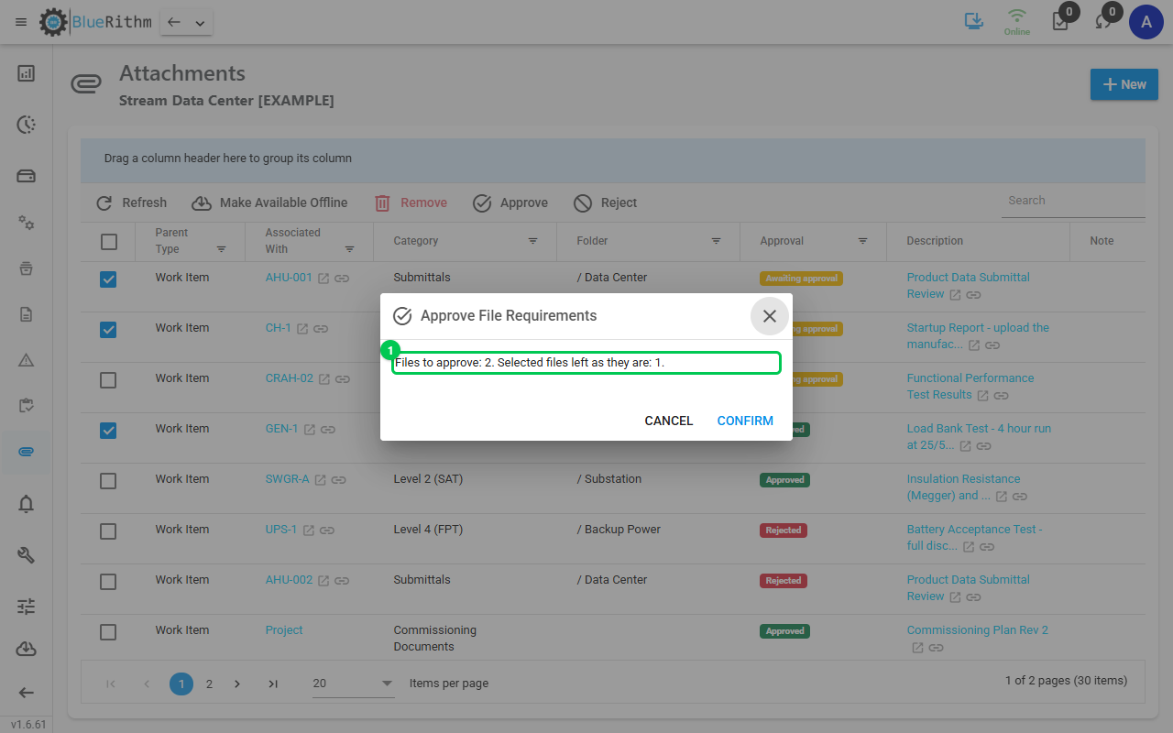Click the New button
1173x733 pixels.
1124,84
